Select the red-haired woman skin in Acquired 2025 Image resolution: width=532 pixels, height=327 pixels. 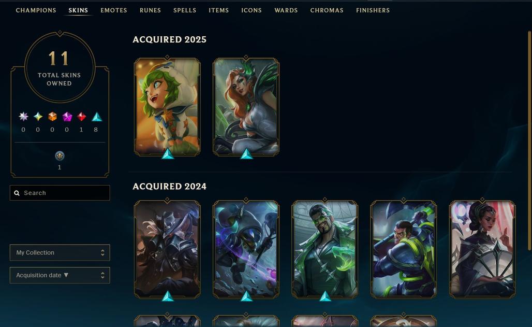pyautogui.click(x=246, y=107)
